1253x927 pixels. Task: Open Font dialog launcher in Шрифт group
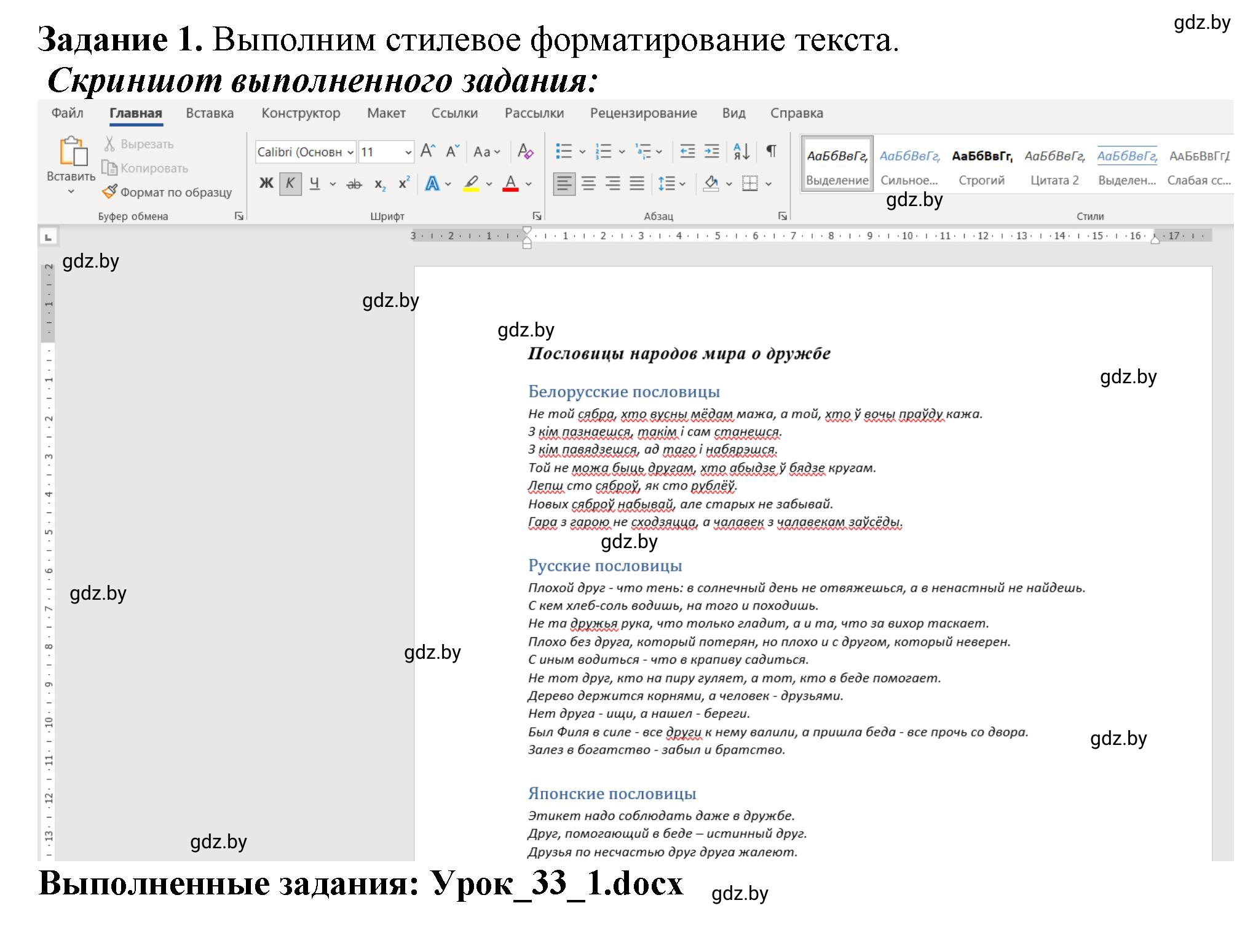(537, 216)
